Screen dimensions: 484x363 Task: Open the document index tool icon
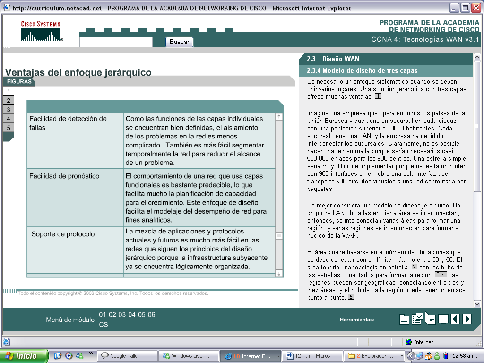click(404, 319)
